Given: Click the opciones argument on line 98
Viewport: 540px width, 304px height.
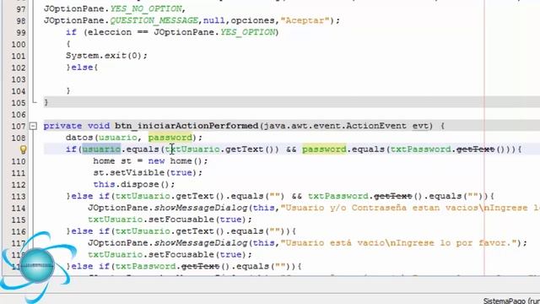Looking at the screenshot, I should 253,20.
